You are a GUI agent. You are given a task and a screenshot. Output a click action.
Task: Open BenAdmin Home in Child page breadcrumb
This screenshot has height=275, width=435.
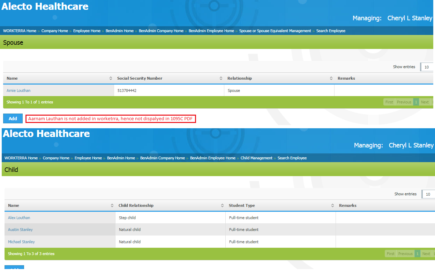click(x=121, y=158)
